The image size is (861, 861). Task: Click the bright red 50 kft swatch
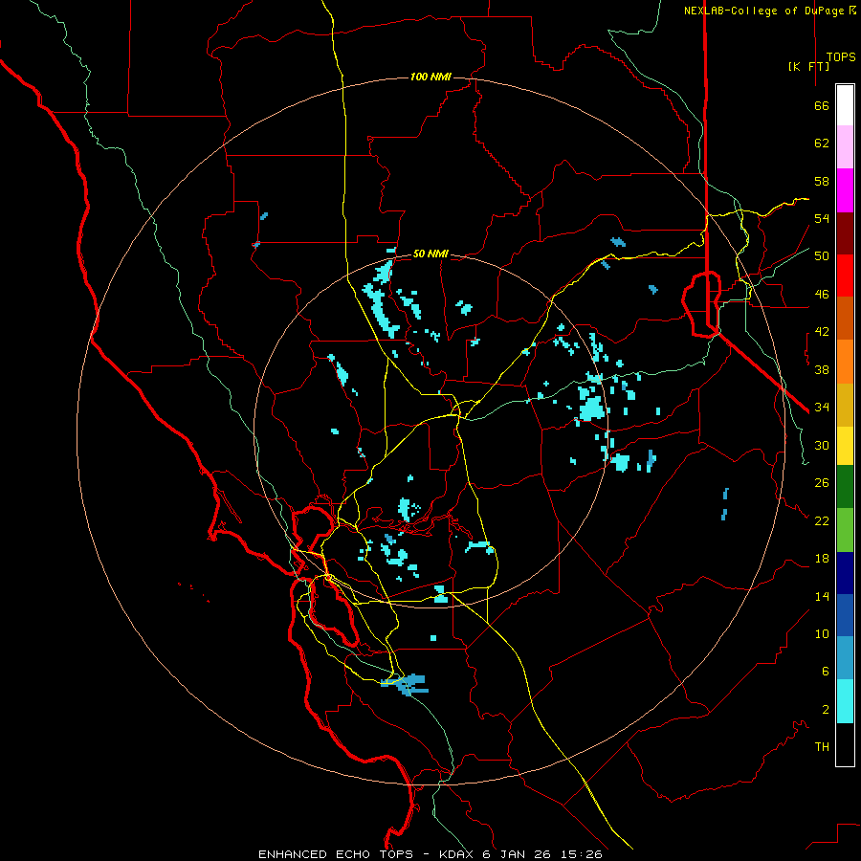pyautogui.click(x=845, y=276)
